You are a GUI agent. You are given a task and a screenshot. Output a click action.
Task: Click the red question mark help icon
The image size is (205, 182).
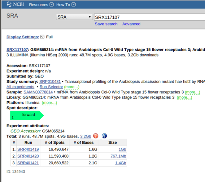(x=96, y=136)
